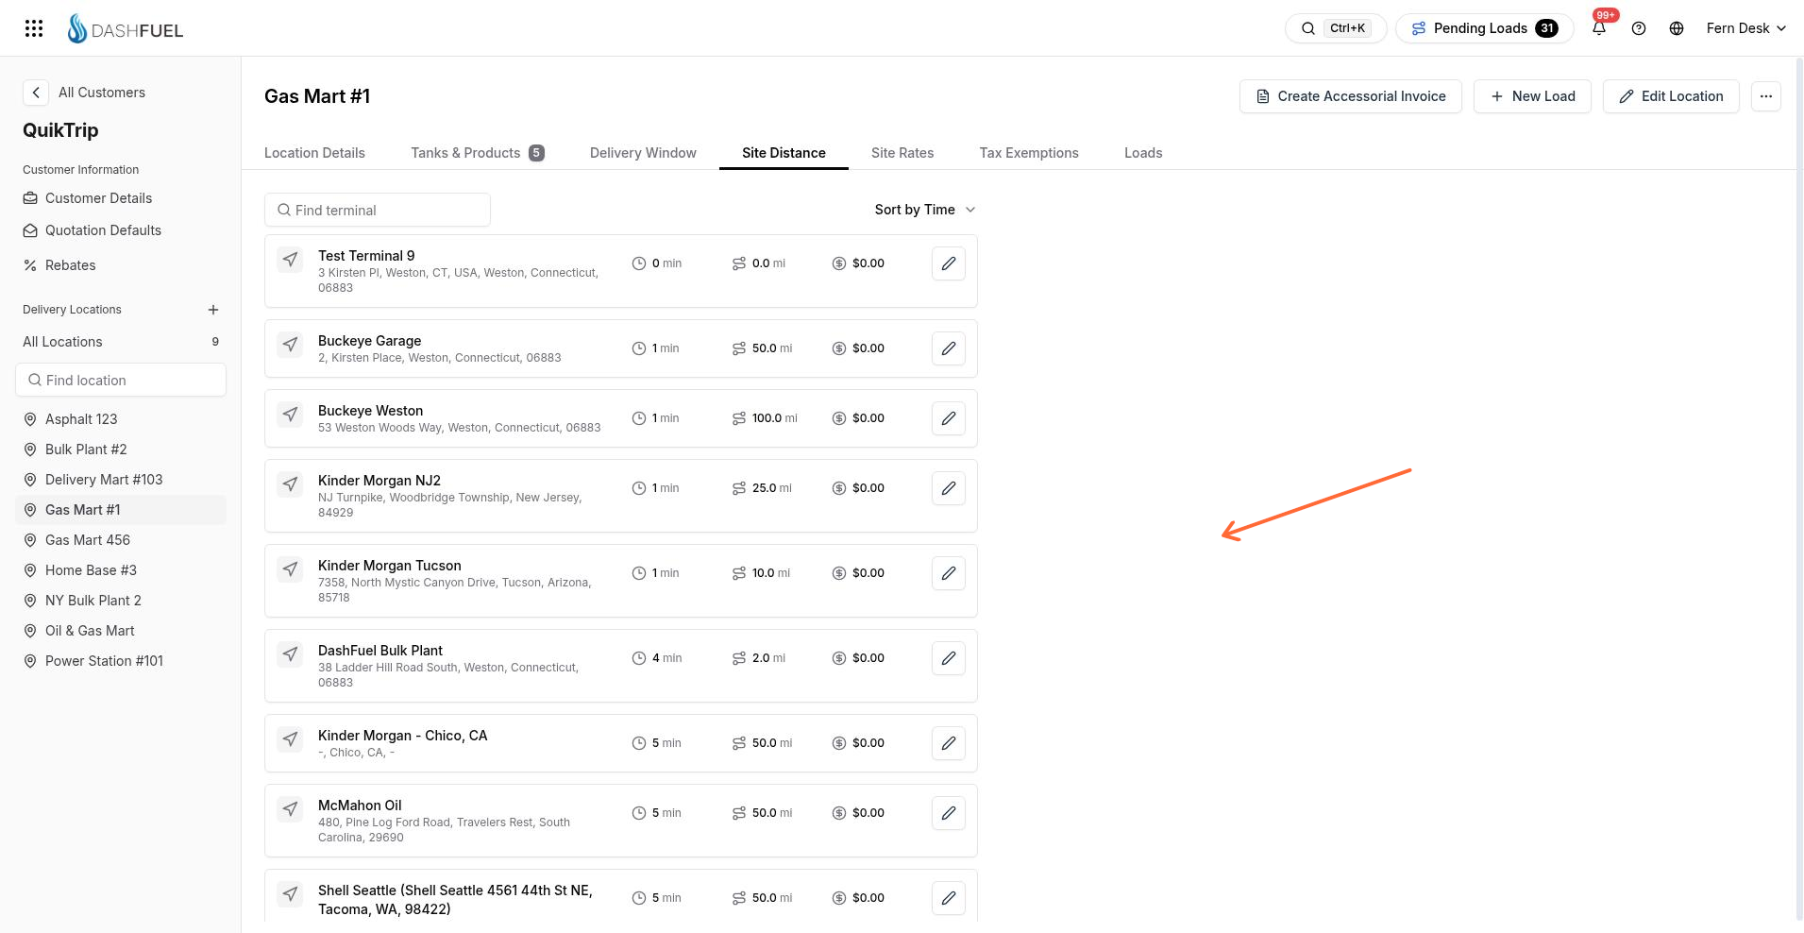Open the notifications bell icon
The width and height of the screenshot is (1804, 933).
pyautogui.click(x=1599, y=28)
